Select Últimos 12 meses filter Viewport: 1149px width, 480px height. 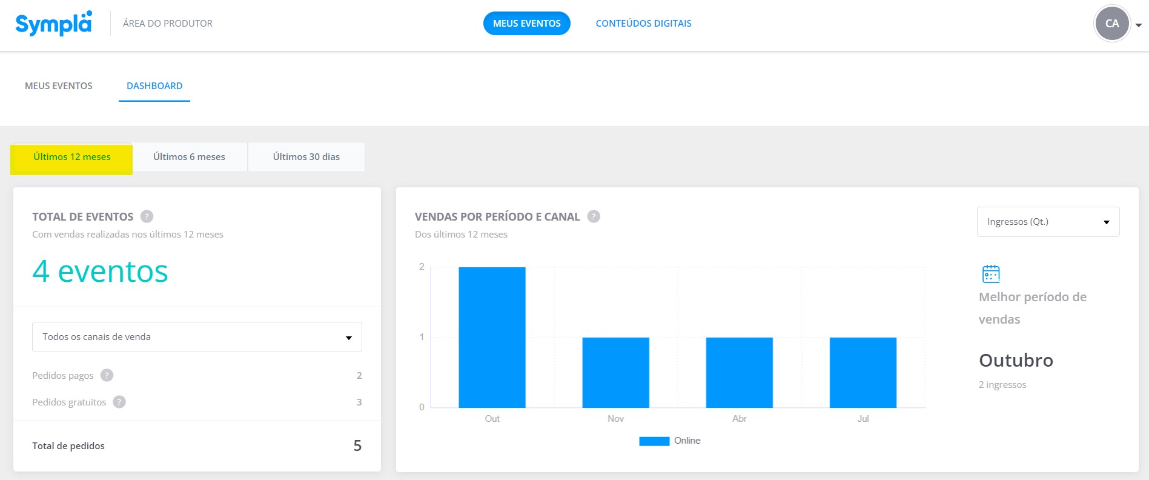tap(71, 158)
